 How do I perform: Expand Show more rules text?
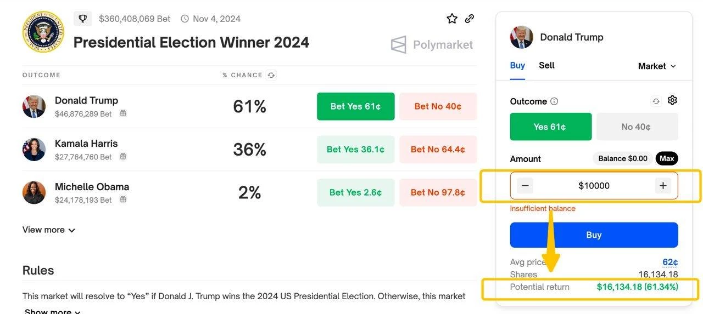coord(53,311)
